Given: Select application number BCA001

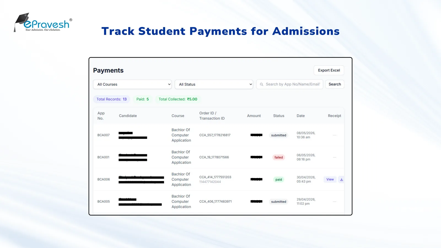Looking at the screenshot, I should (x=103, y=157).
